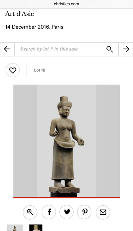Share the lot on Twitter
Viewport: 133px width, 231px height.
pyautogui.click(x=66, y=212)
